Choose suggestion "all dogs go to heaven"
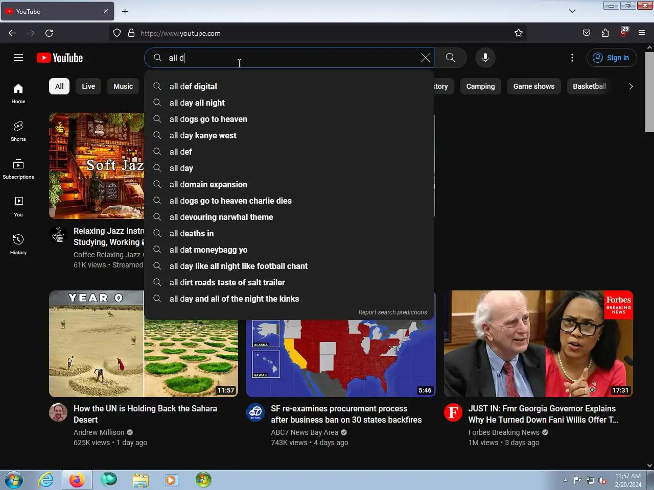This screenshot has width=654, height=490. (289, 119)
